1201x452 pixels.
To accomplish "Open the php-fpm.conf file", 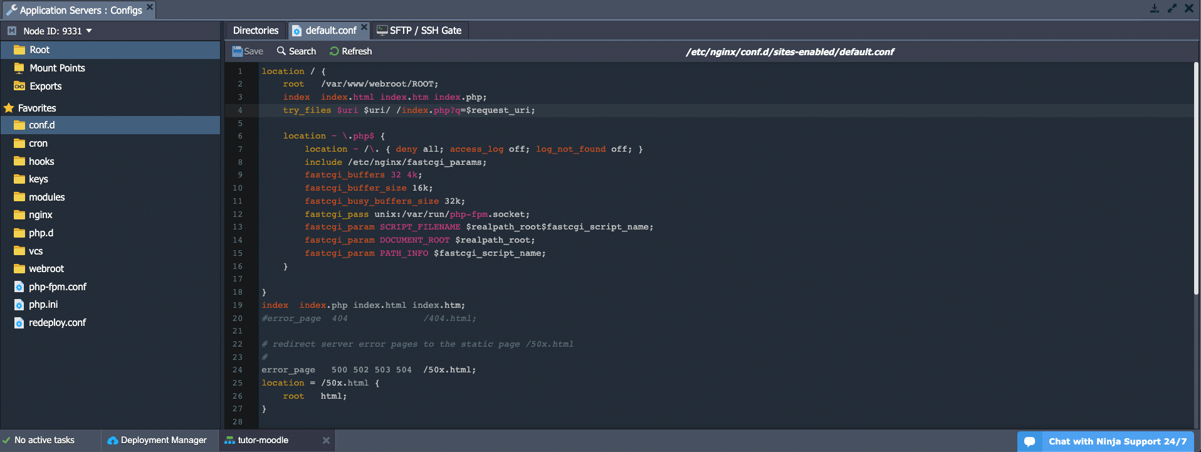I will [x=57, y=286].
